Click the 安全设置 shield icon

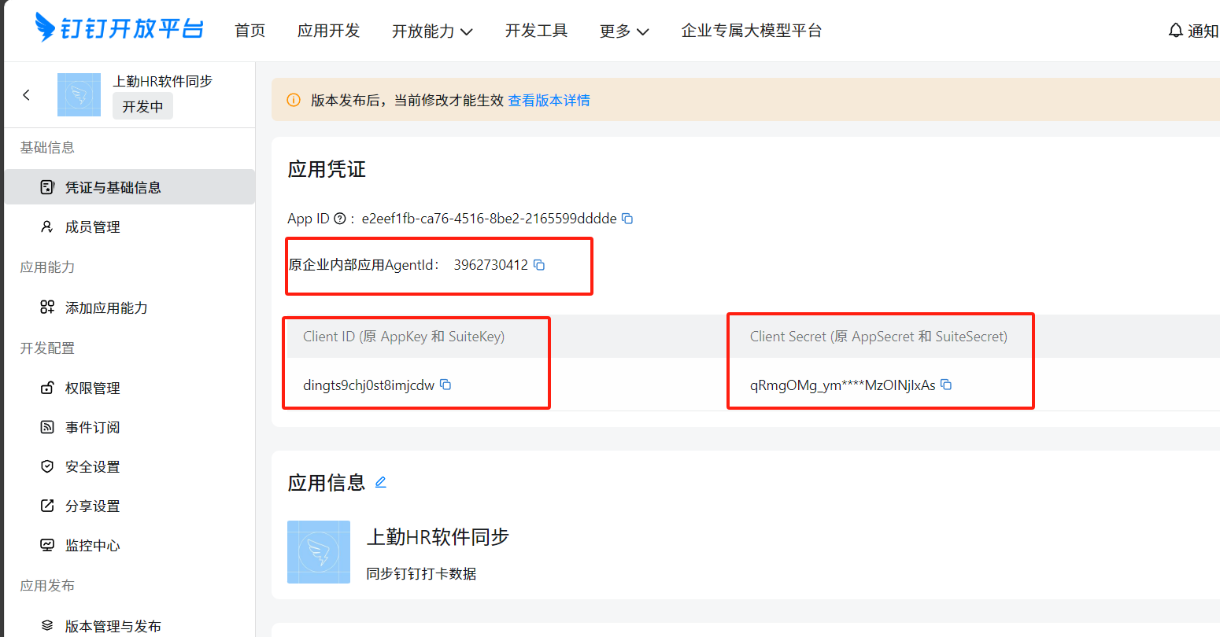pyautogui.click(x=47, y=466)
